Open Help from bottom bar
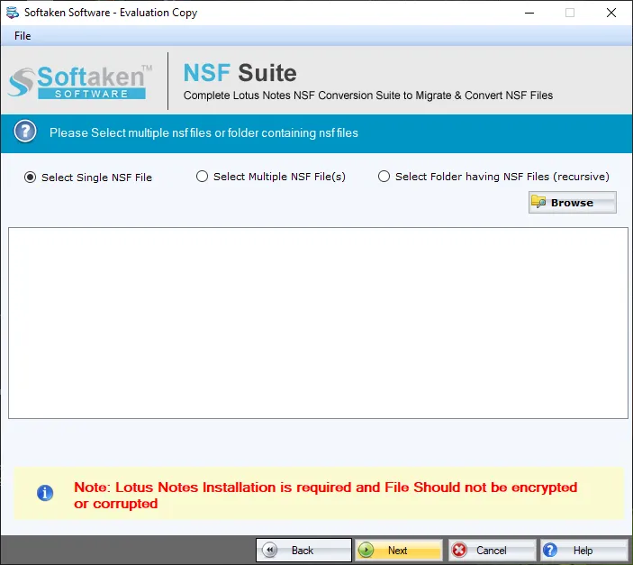 click(583, 550)
